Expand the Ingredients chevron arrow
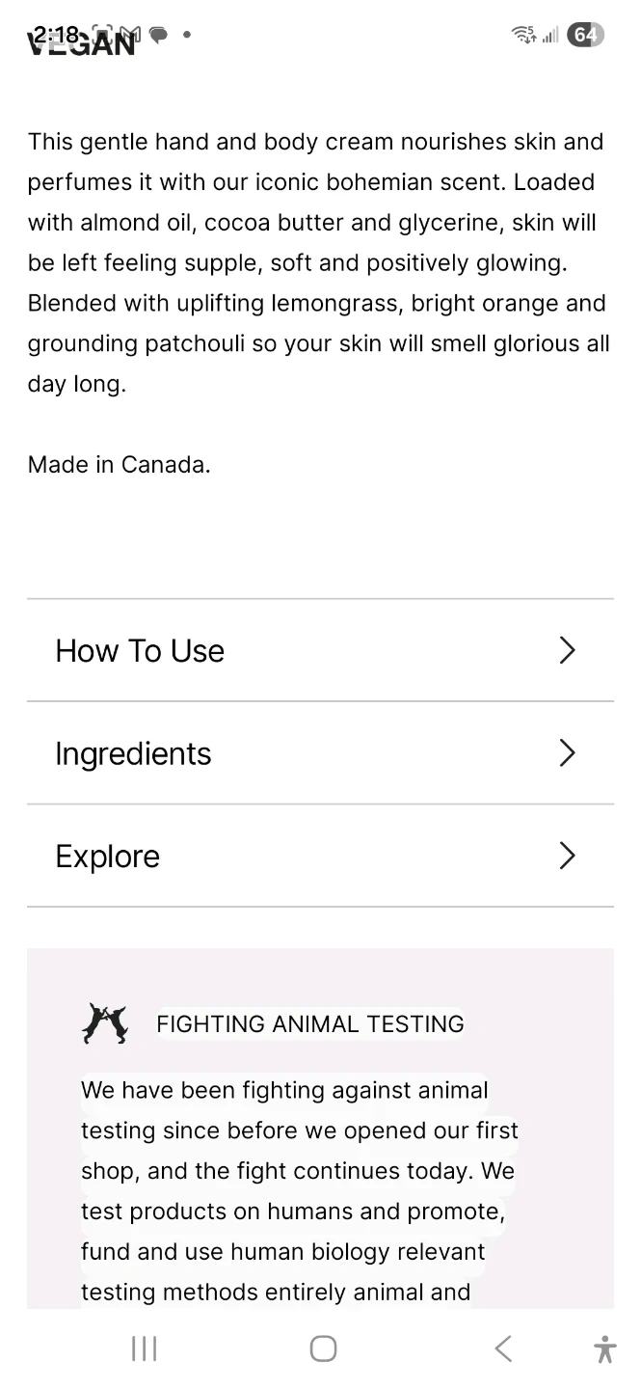Screen dimensions: 641x1389 (567, 753)
